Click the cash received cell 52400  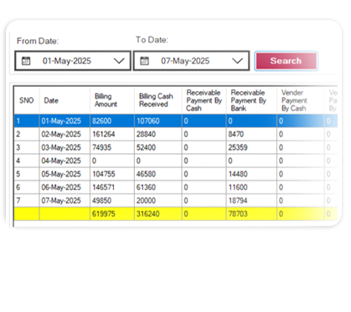[158, 147]
